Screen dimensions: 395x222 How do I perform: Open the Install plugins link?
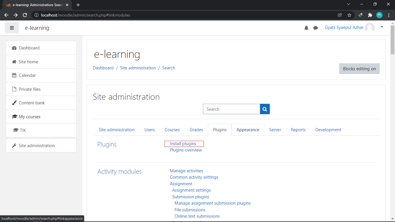[183, 144]
